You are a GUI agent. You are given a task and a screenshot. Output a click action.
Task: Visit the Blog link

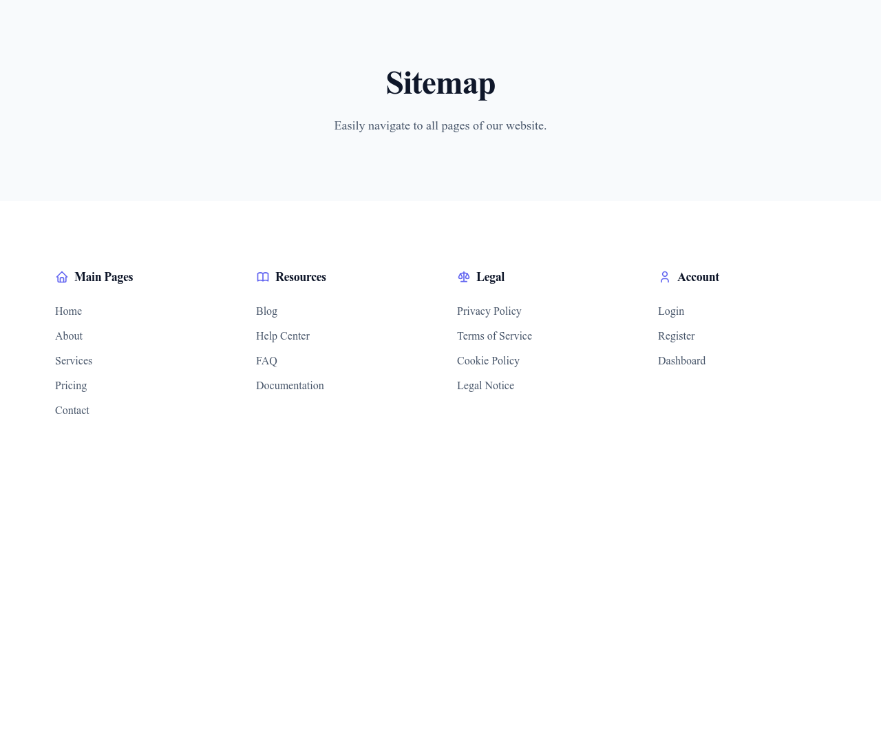pyautogui.click(x=266, y=311)
